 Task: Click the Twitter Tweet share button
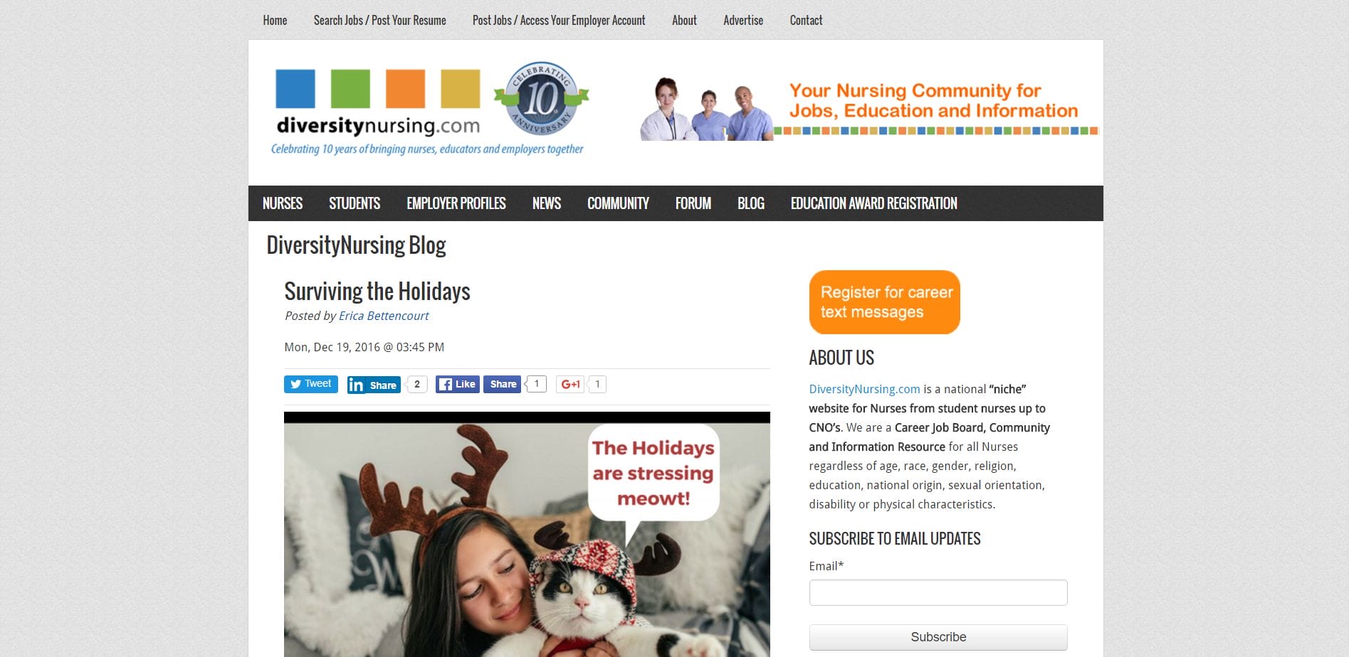point(310,384)
